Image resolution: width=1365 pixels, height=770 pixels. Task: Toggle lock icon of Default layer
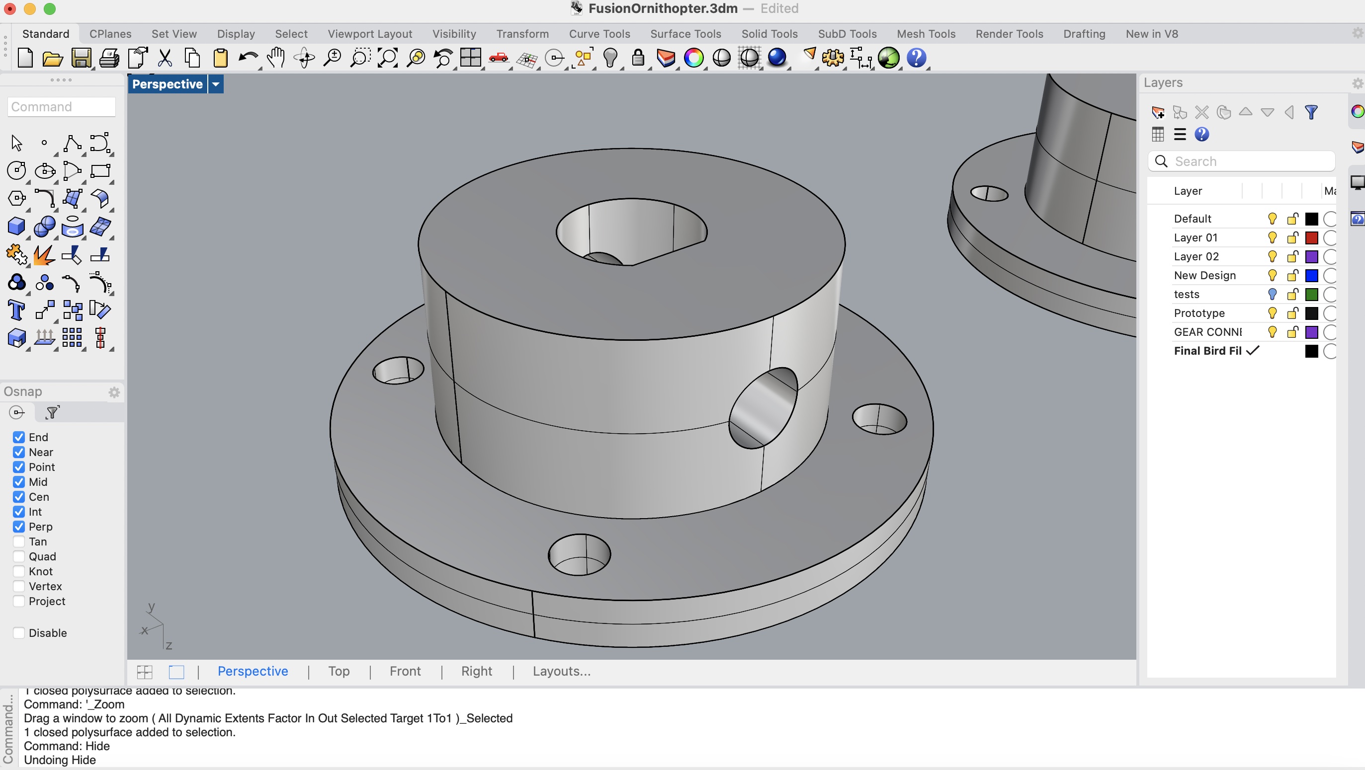[x=1292, y=219]
